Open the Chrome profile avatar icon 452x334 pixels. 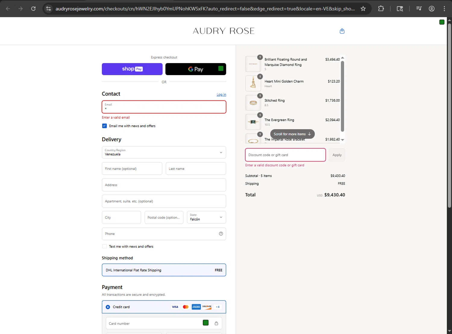pyautogui.click(x=432, y=8)
